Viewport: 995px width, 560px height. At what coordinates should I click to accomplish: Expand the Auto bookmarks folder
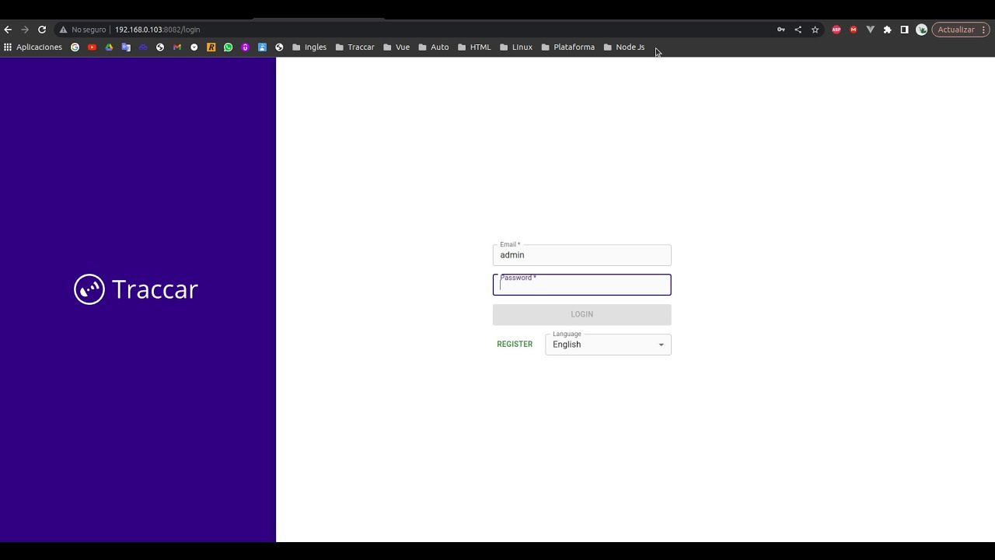point(434,47)
